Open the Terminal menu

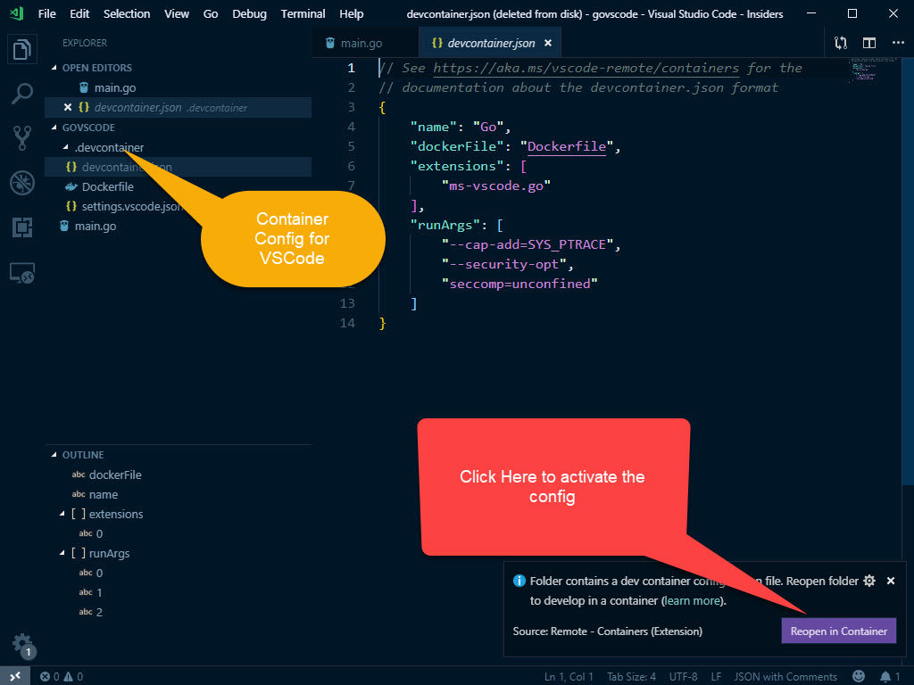click(303, 13)
